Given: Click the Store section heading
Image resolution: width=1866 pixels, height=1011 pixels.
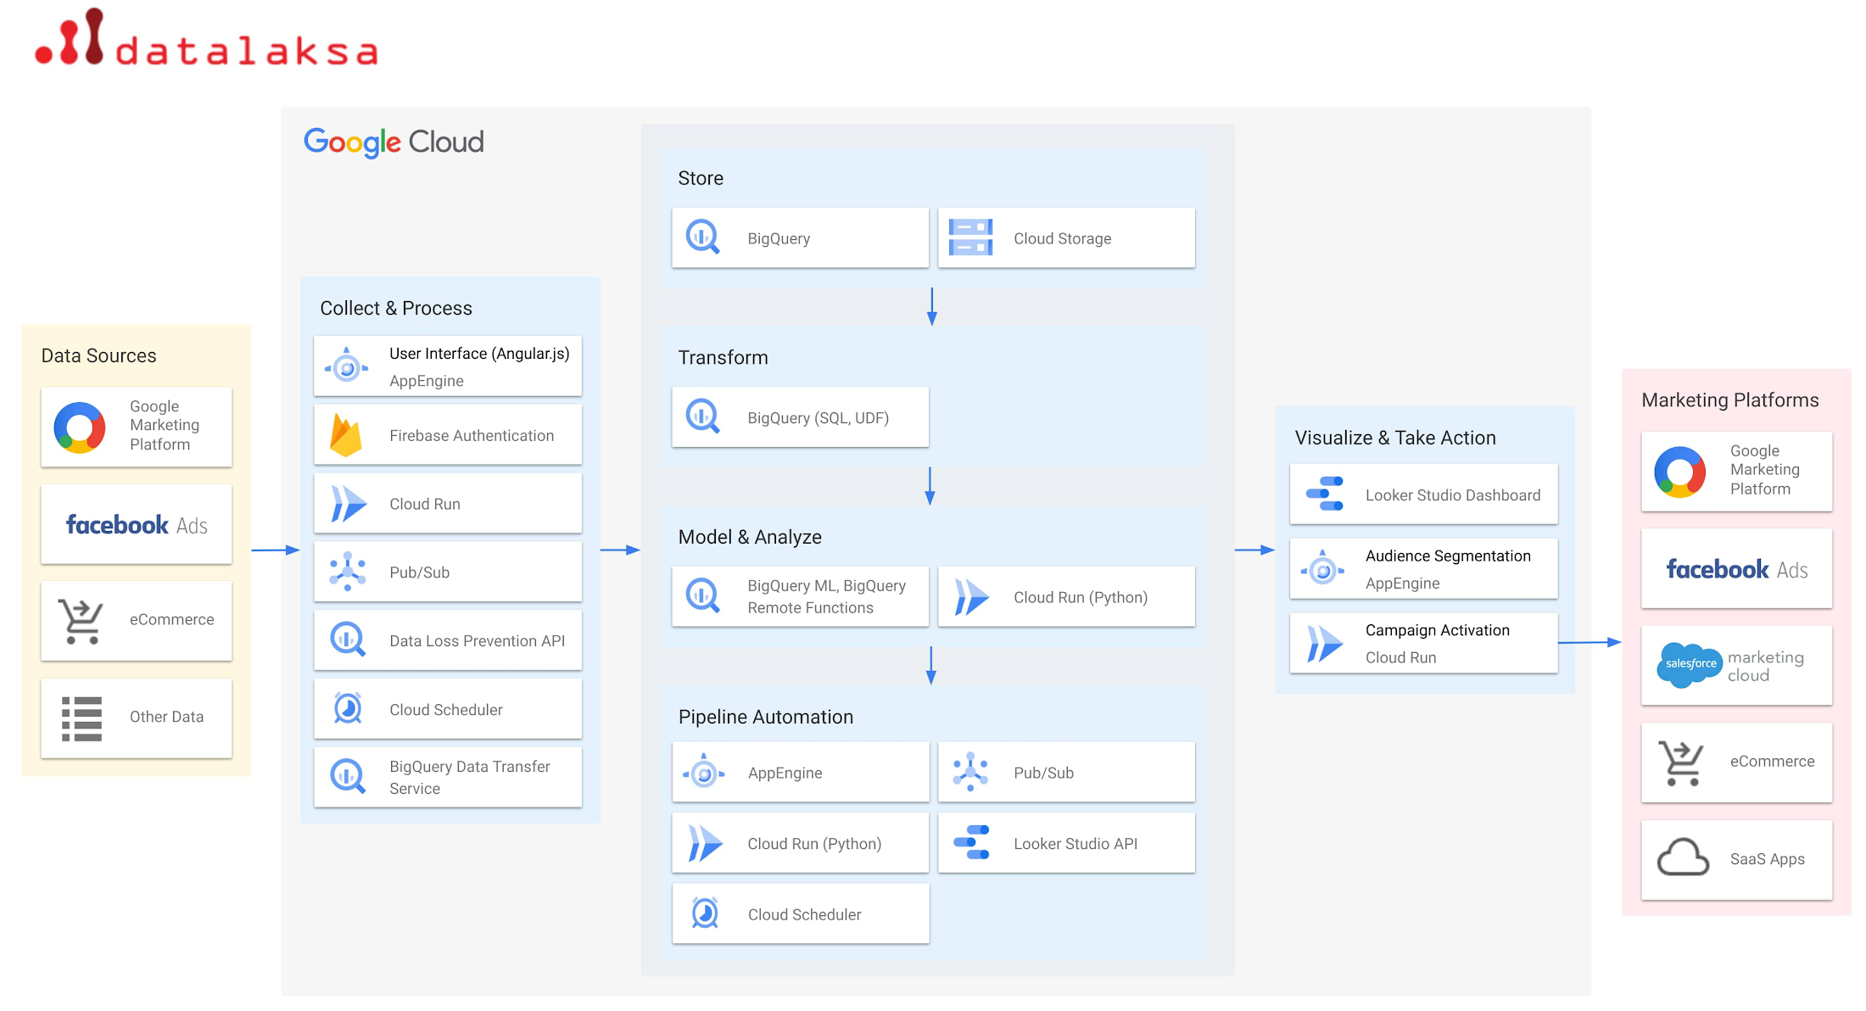Looking at the screenshot, I should pyautogui.click(x=701, y=178).
